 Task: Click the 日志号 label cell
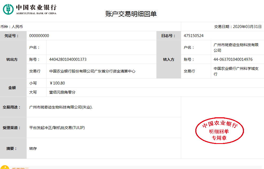169,36
